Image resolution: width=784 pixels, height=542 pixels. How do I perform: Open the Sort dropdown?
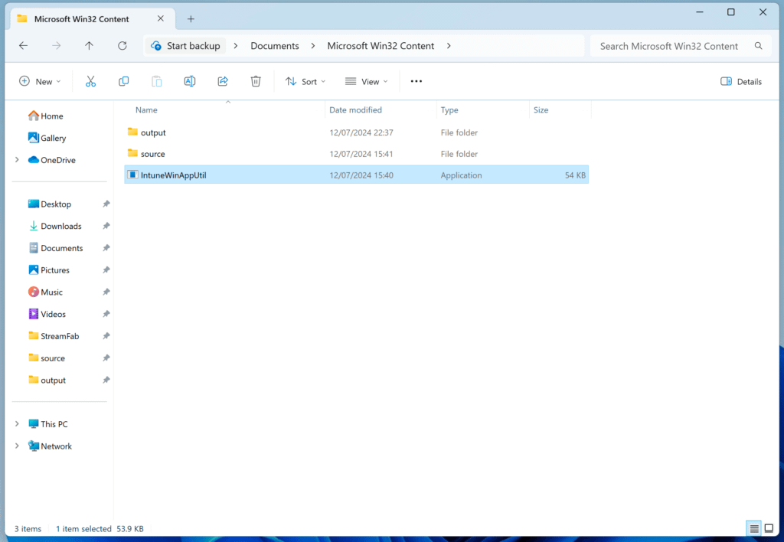(x=305, y=81)
